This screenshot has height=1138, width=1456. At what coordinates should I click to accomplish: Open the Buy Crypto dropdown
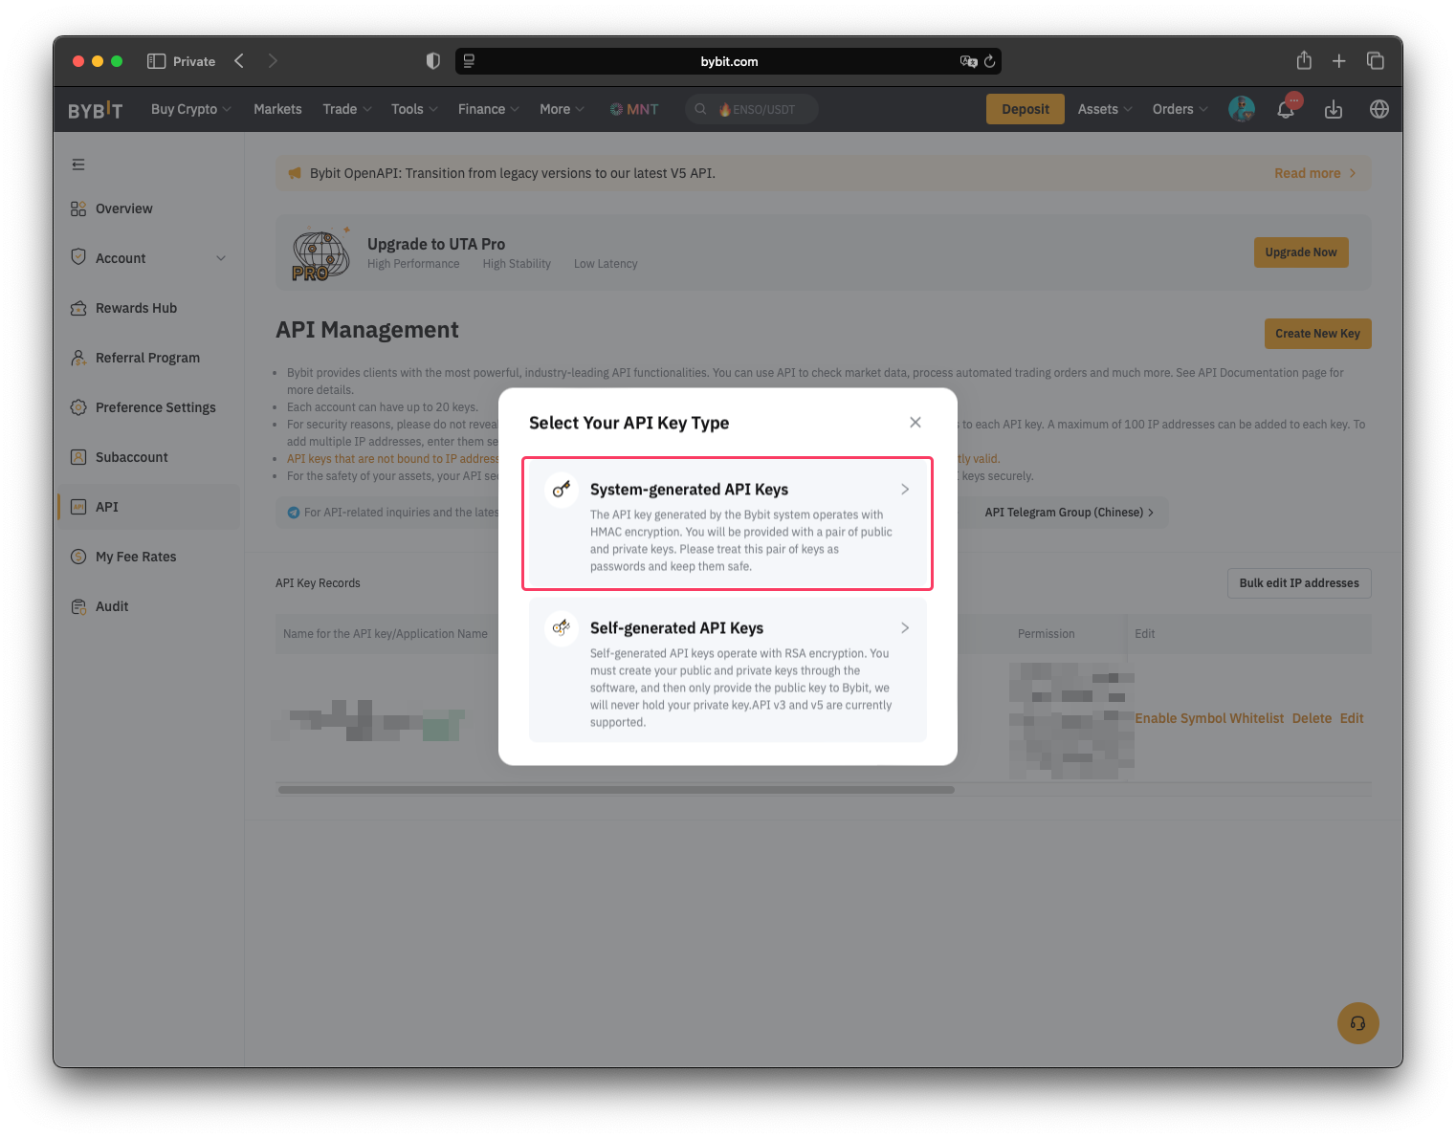tap(190, 109)
